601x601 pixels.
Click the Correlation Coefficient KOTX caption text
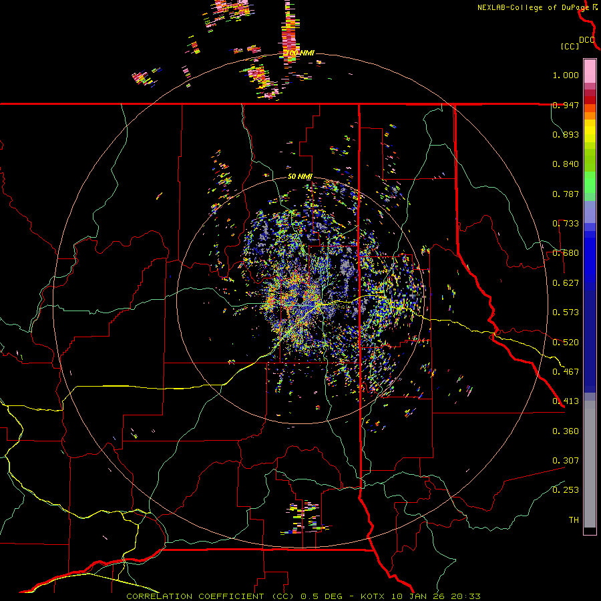303,596
